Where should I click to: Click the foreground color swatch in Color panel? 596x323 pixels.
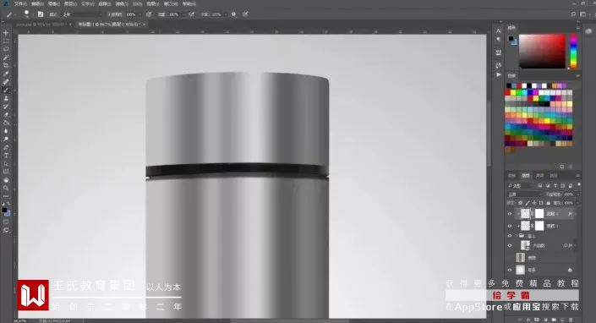click(x=511, y=38)
